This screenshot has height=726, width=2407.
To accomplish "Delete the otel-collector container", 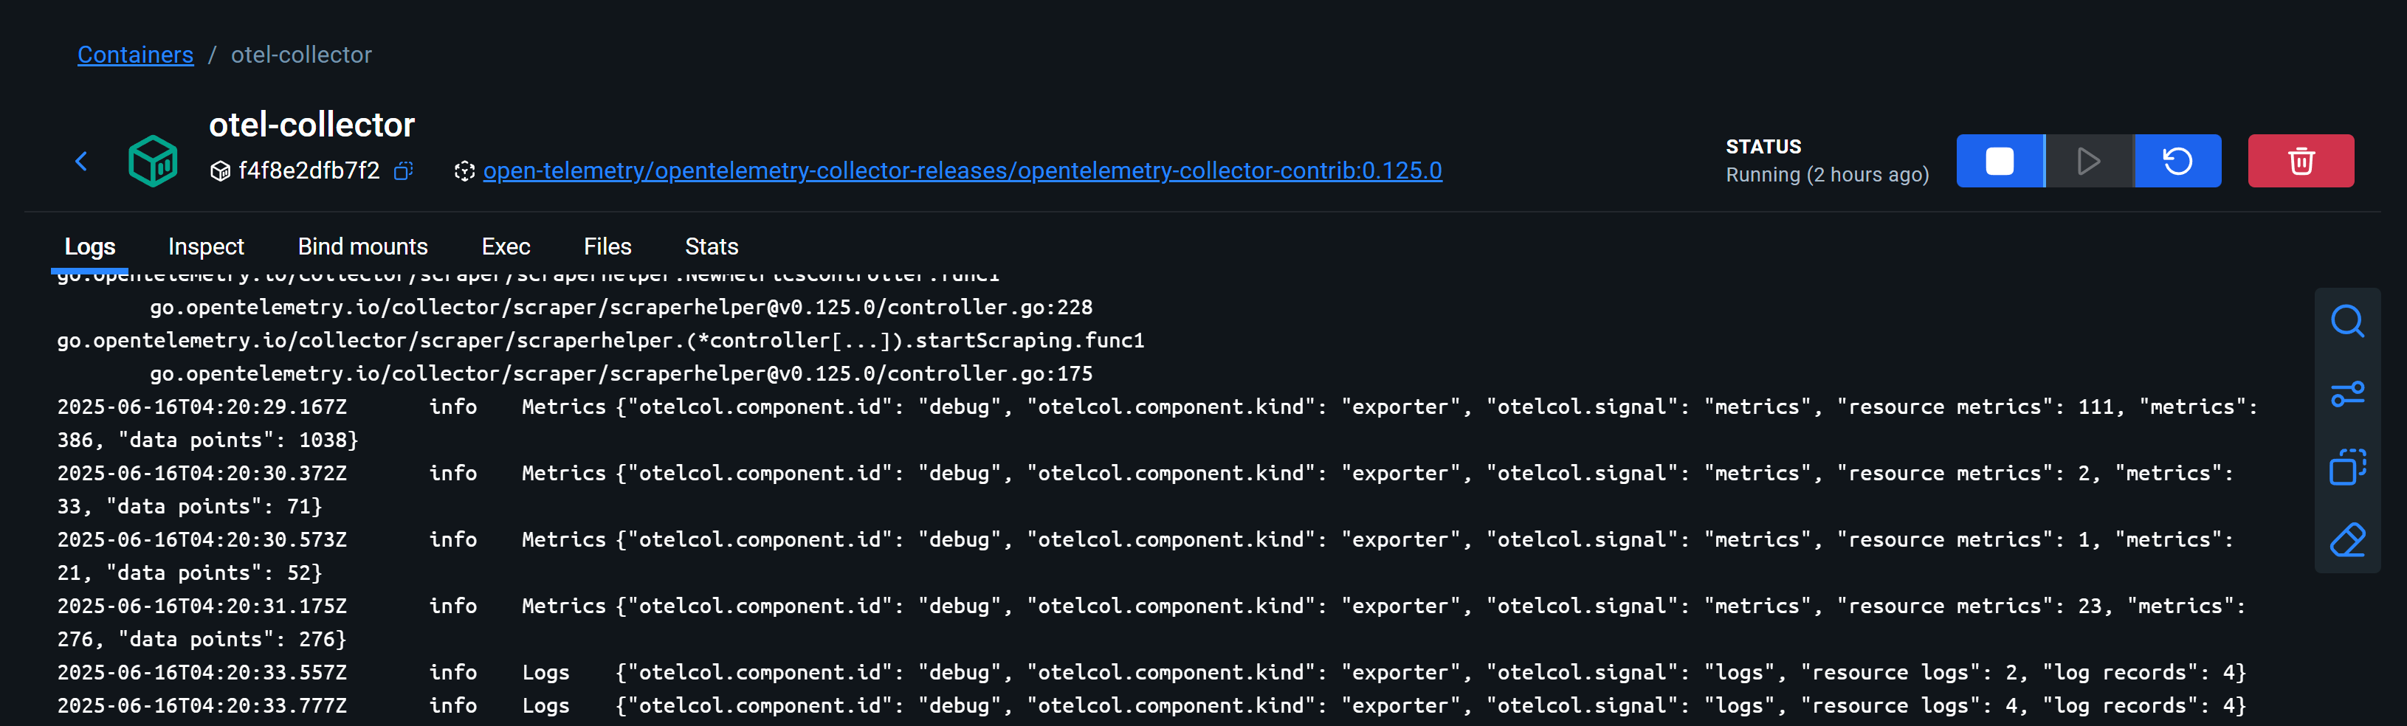I will tap(2299, 161).
